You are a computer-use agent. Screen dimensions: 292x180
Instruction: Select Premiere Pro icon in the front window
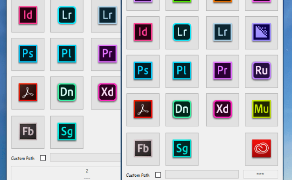222,71
